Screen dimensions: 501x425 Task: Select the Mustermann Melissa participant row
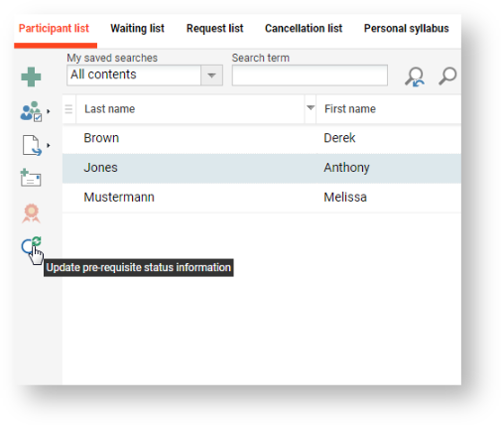[x=262, y=198]
